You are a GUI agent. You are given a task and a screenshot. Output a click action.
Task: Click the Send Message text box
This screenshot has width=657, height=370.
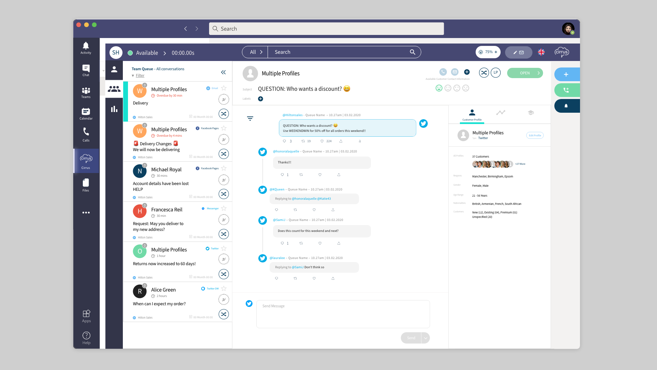click(343, 314)
